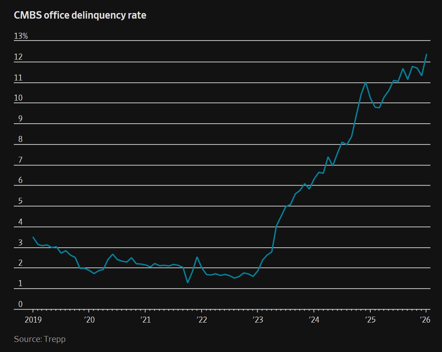Viewport: 442px width, 352px height.
Task: Click the line's lowest dip in late 2021
Action: coord(187,282)
